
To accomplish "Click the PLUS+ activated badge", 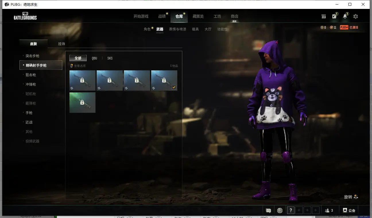I will tap(349, 28).
